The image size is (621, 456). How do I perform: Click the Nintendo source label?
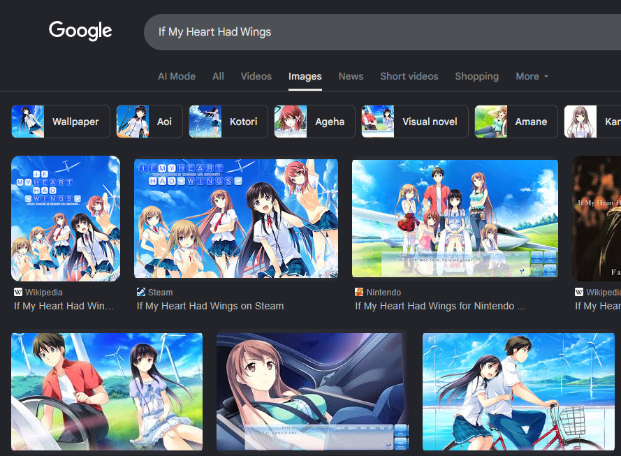(383, 292)
